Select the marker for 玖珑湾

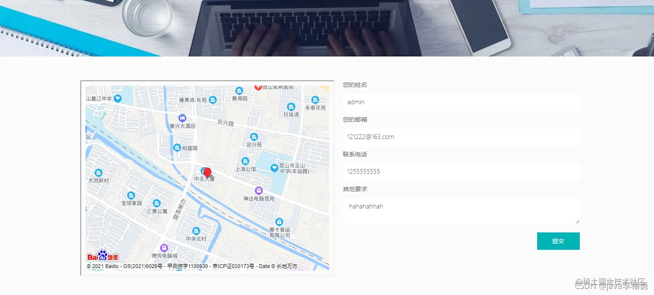point(291,106)
